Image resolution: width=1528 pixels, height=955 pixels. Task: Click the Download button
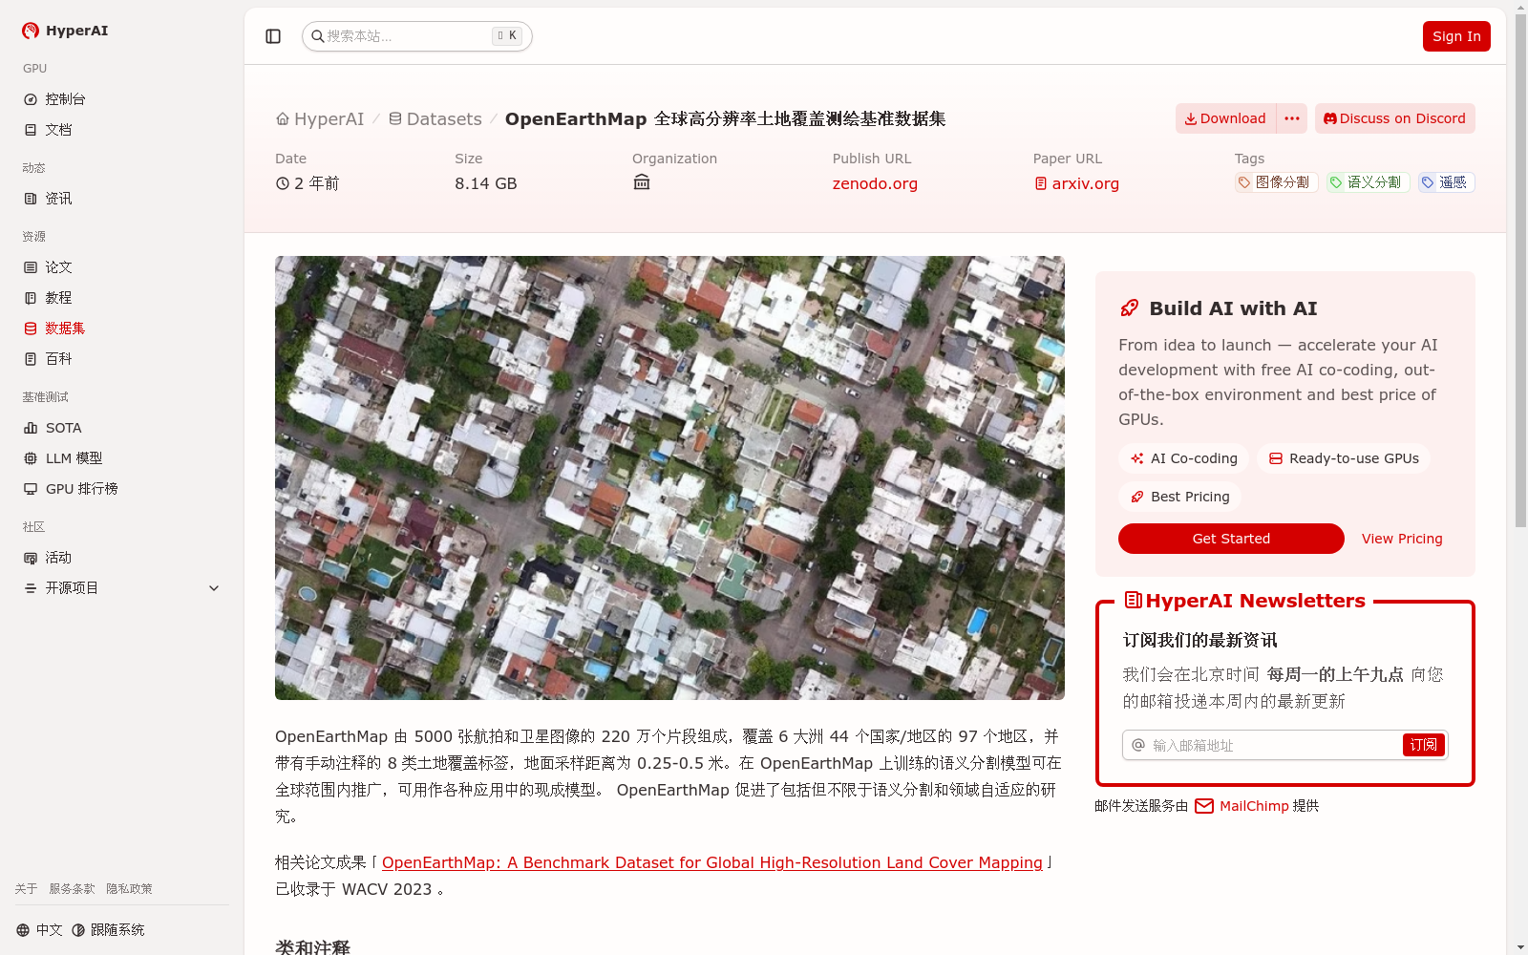(x=1226, y=118)
